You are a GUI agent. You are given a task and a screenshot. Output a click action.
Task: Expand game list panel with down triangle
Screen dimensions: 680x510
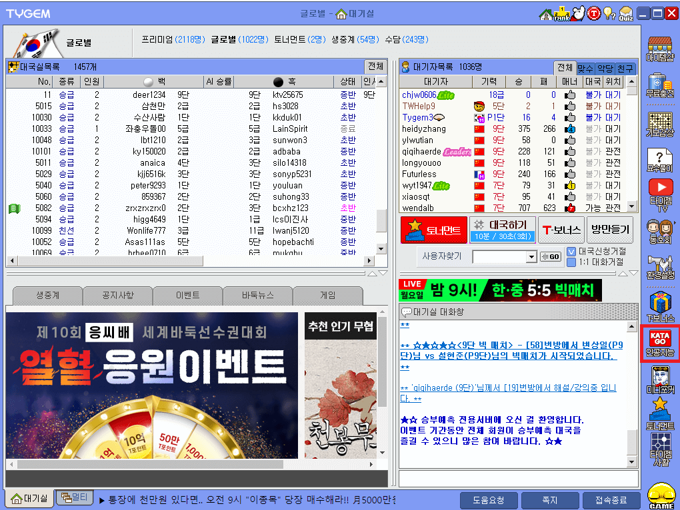[x=383, y=273]
